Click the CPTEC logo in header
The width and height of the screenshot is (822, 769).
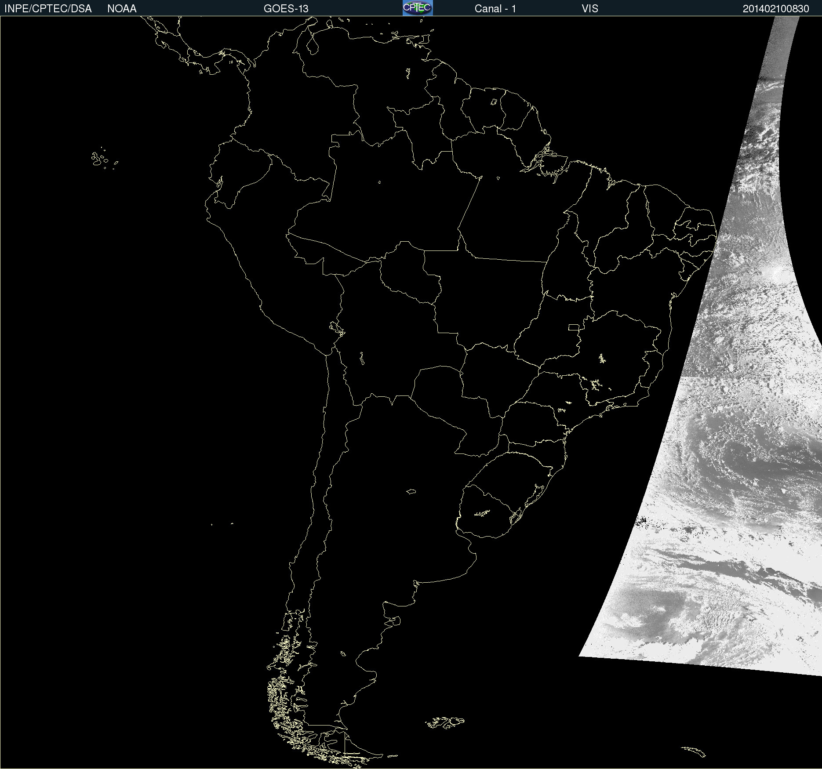tap(418, 8)
